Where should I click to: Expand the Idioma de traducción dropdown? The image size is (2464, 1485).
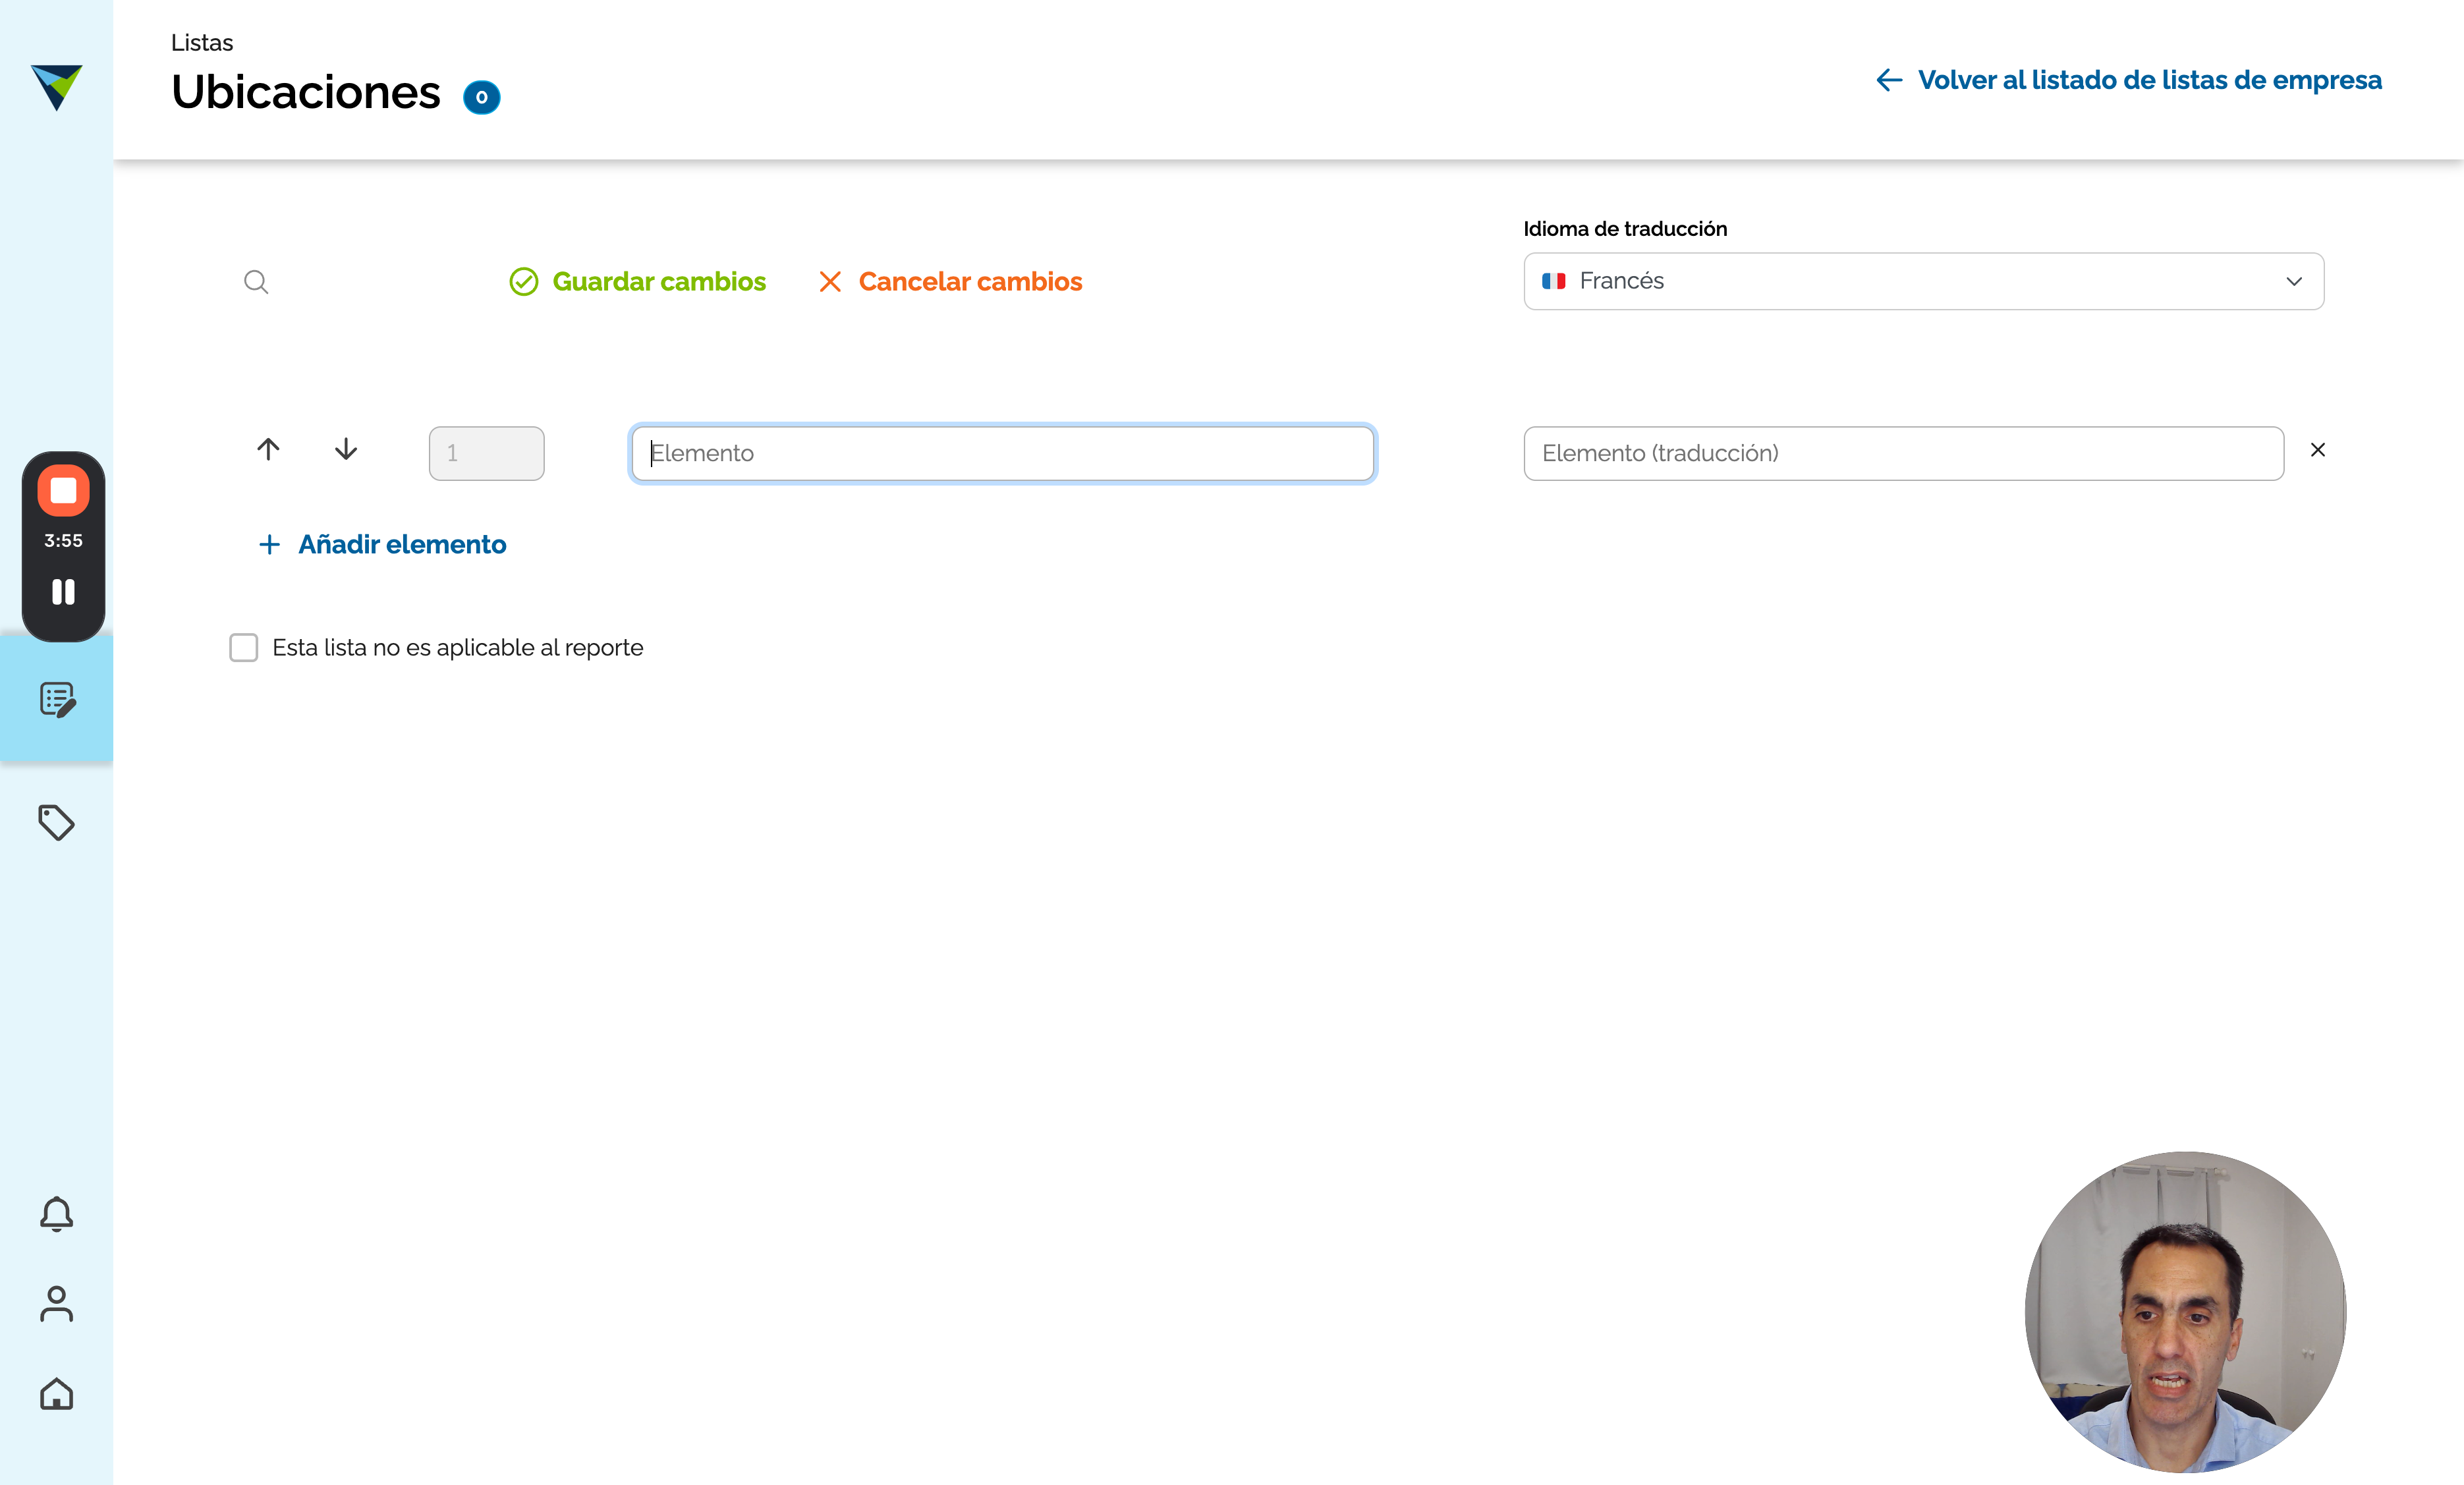(x=1923, y=281)
